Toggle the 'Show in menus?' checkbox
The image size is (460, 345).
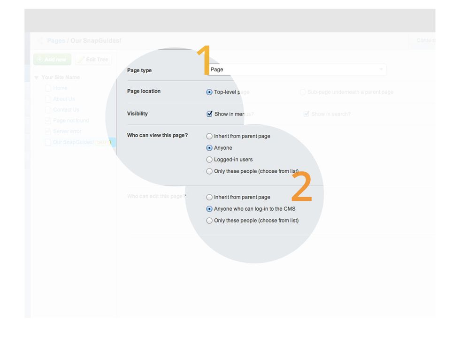[209, 114]
